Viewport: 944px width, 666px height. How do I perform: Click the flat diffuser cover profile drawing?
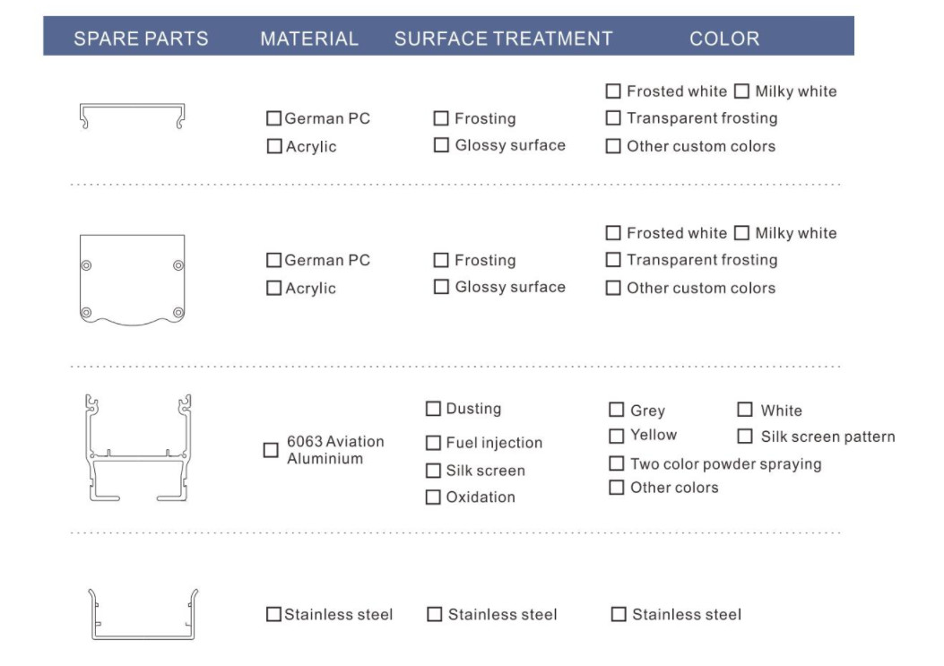click(133, 116)
